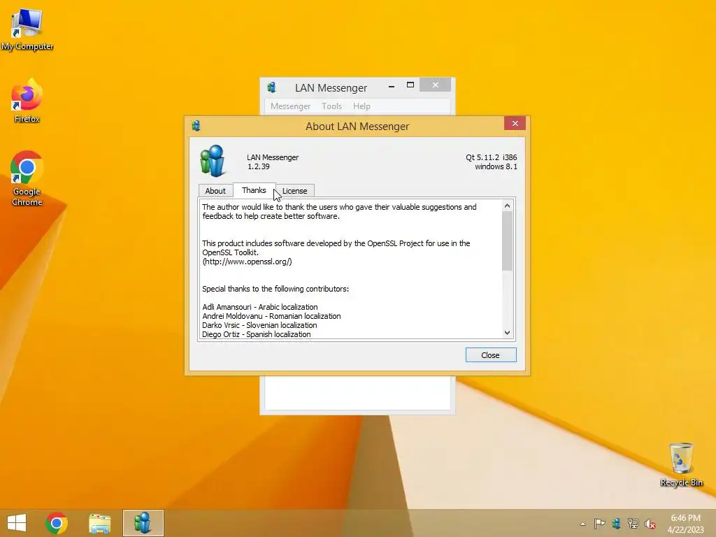Click the Close button in About dialog
716x537 pixels.
pyautogui.click(x=491, y=355)
